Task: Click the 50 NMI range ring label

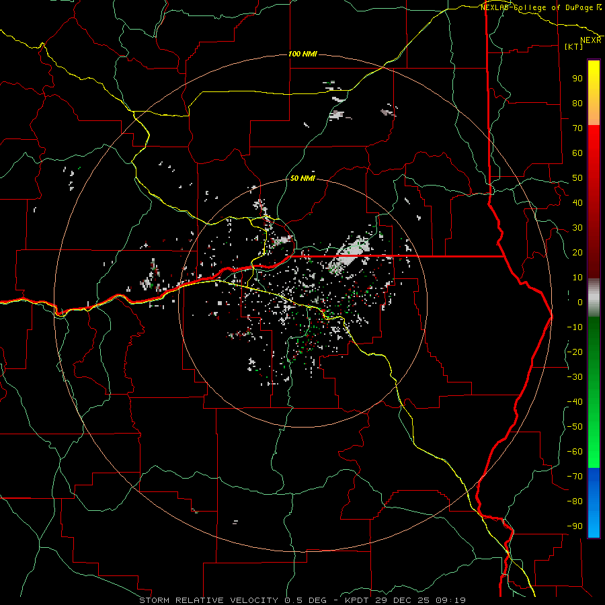Action: (302, 178)
